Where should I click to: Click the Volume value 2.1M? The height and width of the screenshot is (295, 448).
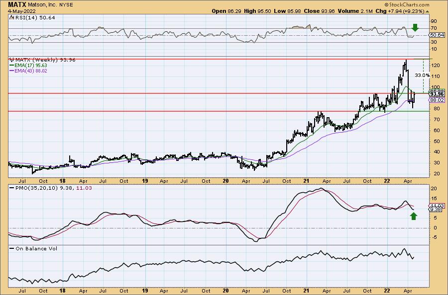click(366, 11)
